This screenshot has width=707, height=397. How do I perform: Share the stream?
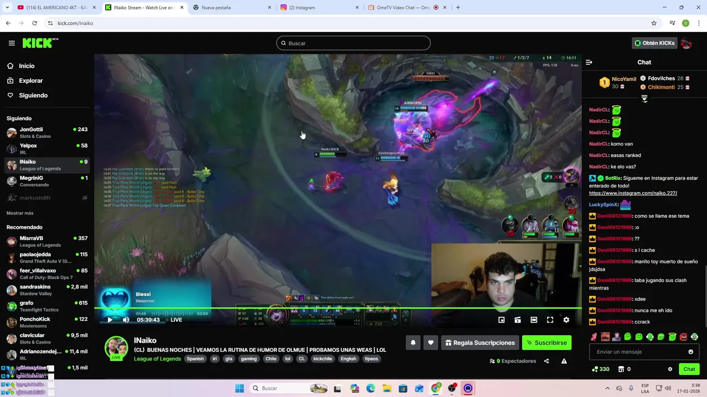546,361
